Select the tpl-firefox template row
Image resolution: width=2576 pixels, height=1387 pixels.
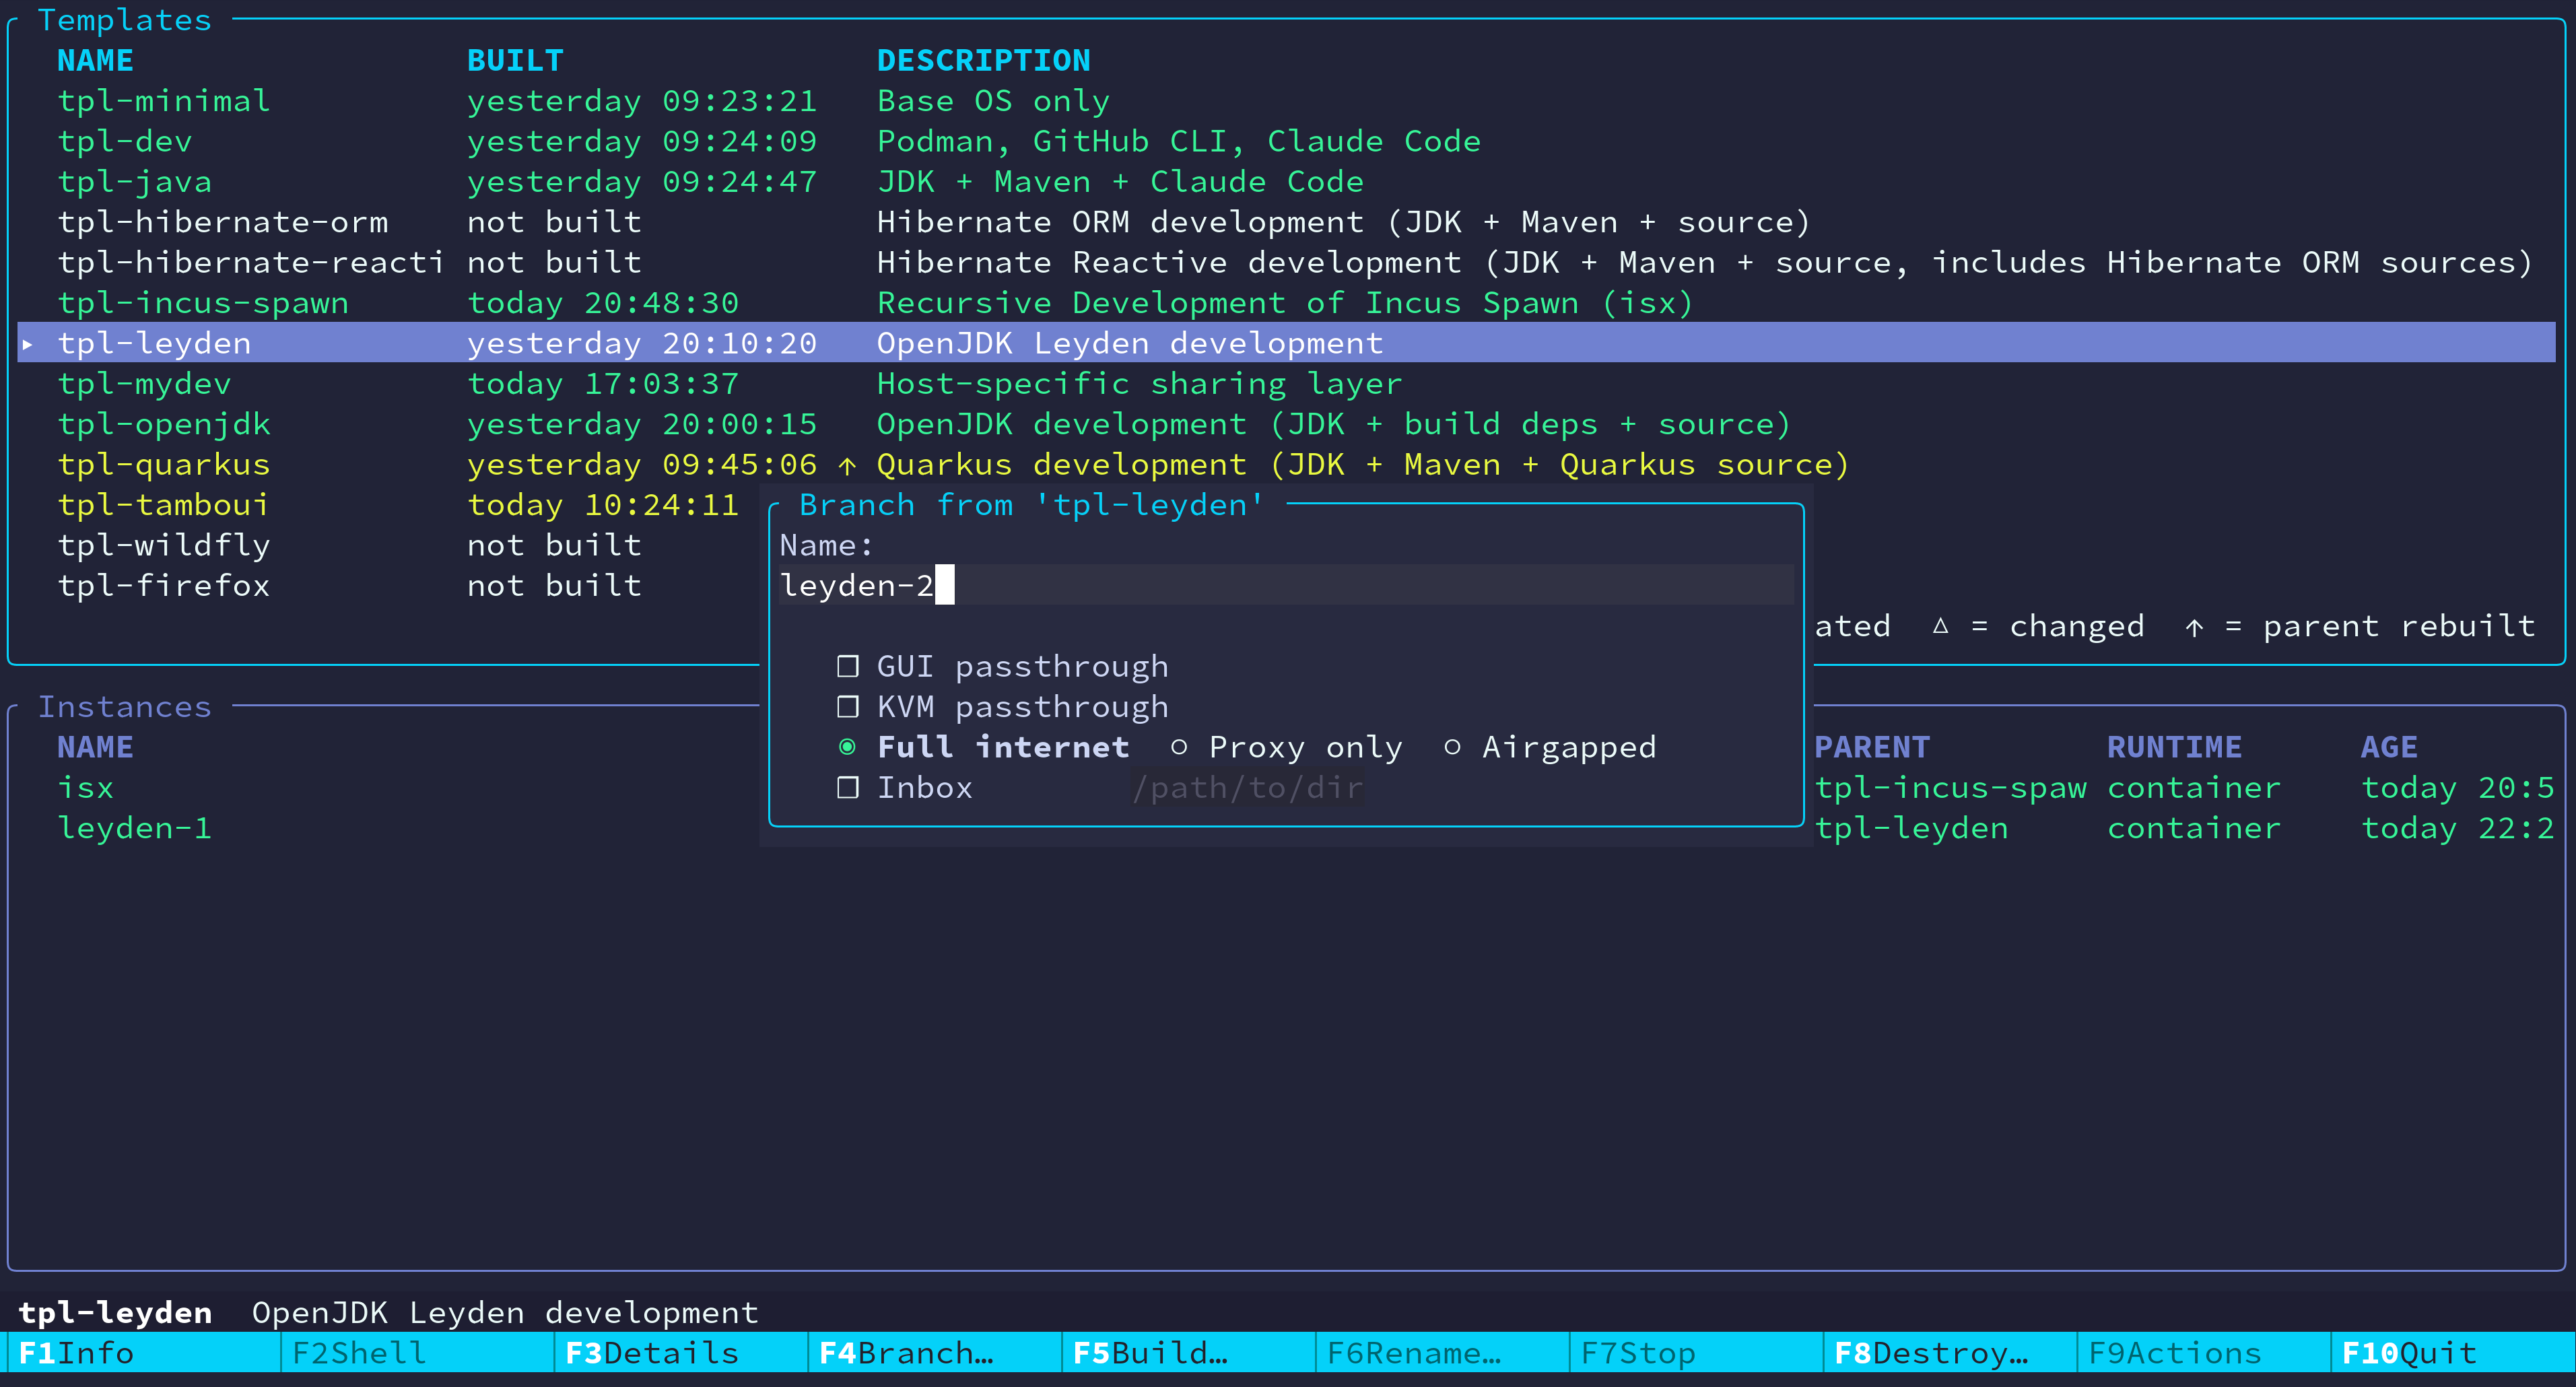[389, 585]
